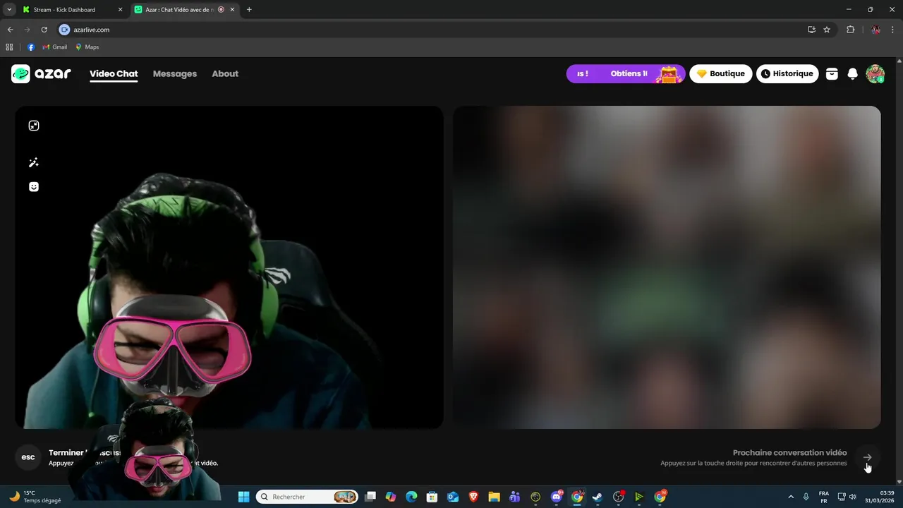
Task: Click the blurred partner video
Action: pyautogui.click(x=667, y=267)
